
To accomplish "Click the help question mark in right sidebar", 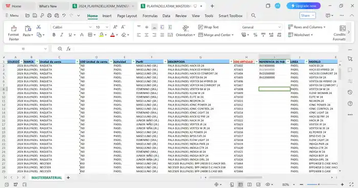I will point(350,103).
